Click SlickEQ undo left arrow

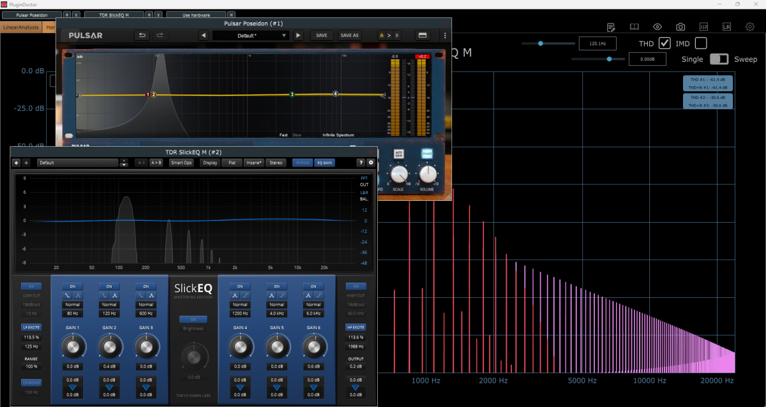point(17,163)
